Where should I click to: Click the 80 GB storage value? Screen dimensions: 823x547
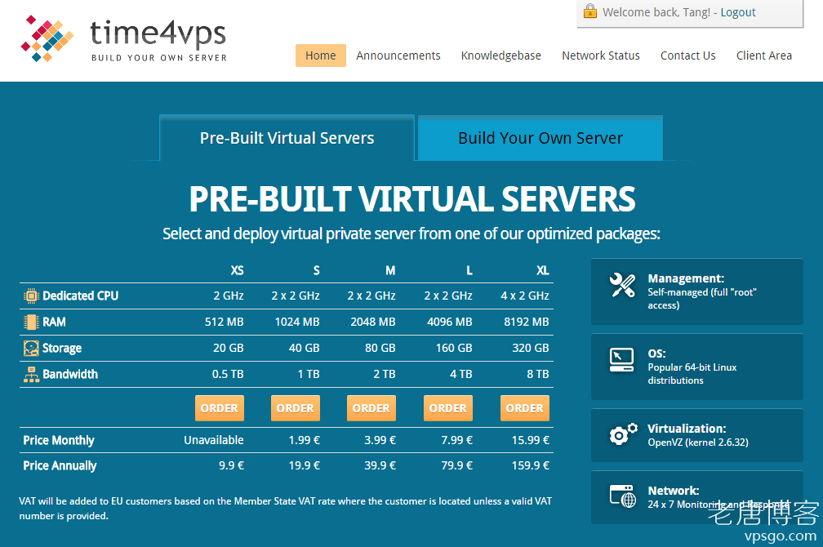tap(380, 348)
